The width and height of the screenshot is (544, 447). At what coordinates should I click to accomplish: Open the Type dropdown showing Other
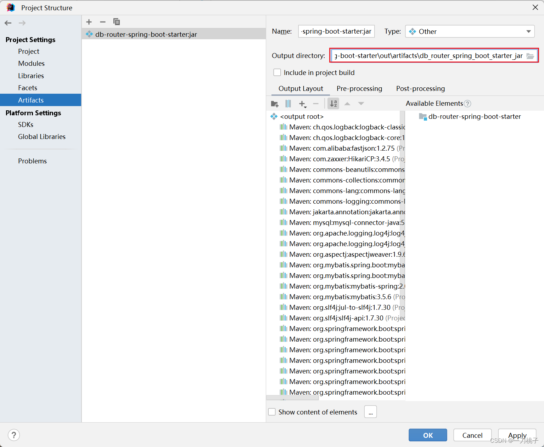(528, 31)
